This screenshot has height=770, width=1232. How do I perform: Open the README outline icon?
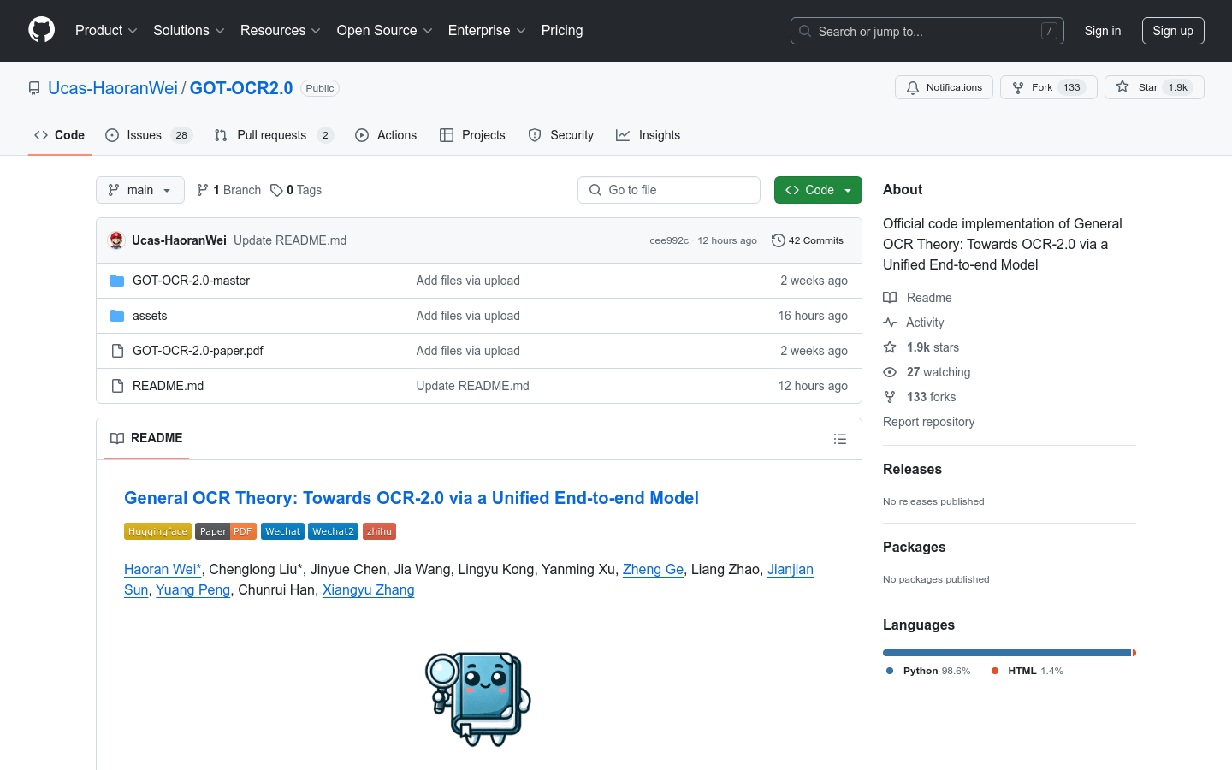[840, 439]
